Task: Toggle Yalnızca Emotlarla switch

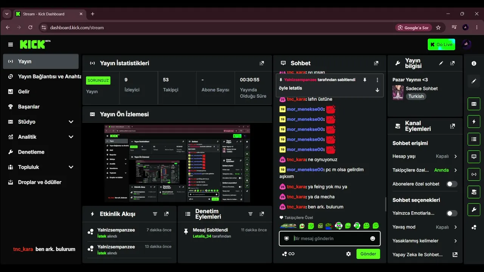Action: [452, 213]
